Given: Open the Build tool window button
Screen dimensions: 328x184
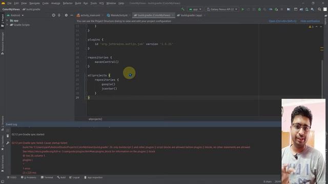Looking at the screenshot, I should [61, 177].
